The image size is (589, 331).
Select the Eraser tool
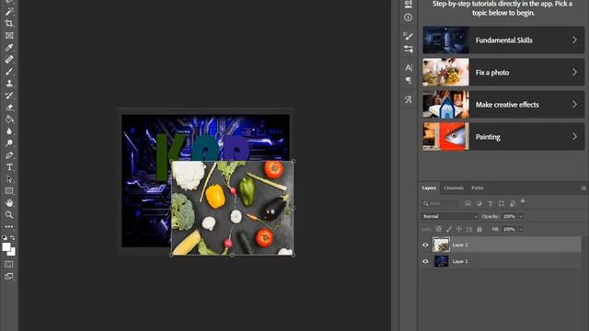pyautogui.click(x=9, y=108)
